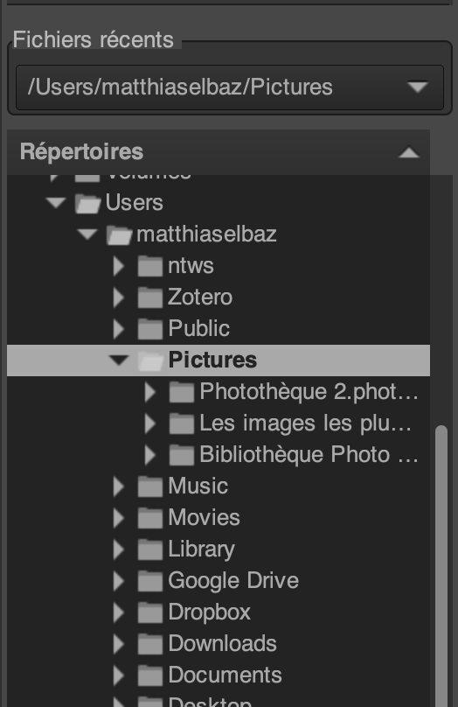
Task: Collapse the Users folder tree
Action: click(x=56, y=202)
